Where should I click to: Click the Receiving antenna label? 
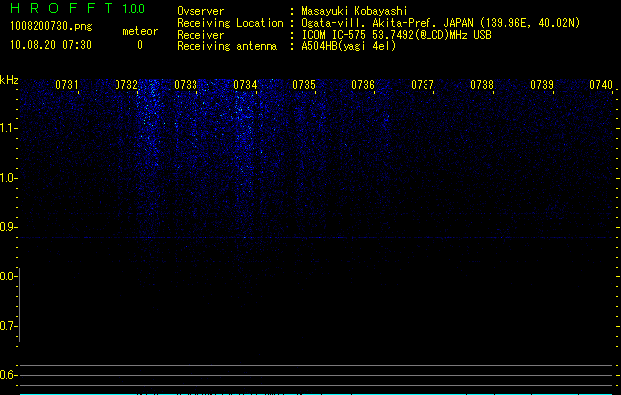(x=227, y=46)
